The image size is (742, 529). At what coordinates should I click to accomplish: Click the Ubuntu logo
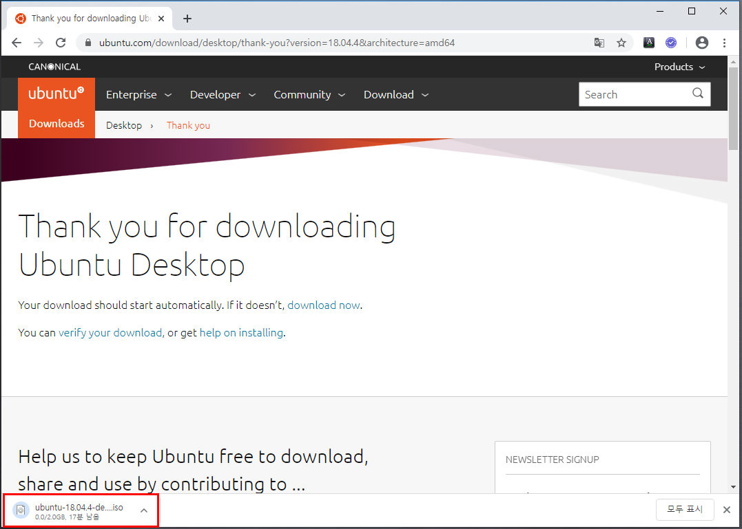coord(56,94)
